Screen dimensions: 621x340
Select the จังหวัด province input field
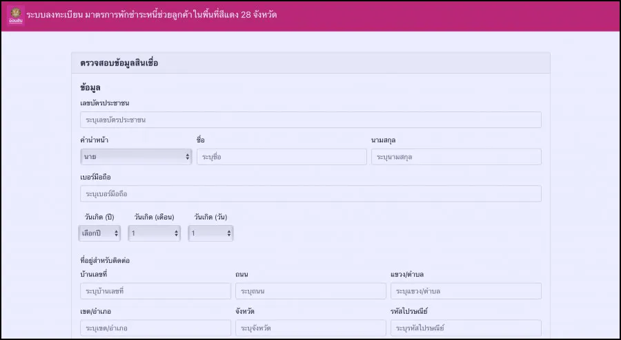(310, 328)
